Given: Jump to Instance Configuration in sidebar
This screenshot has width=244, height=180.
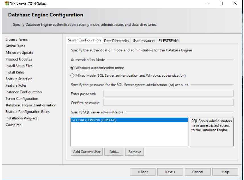Looking at the screenshot, I should point(24,92).
